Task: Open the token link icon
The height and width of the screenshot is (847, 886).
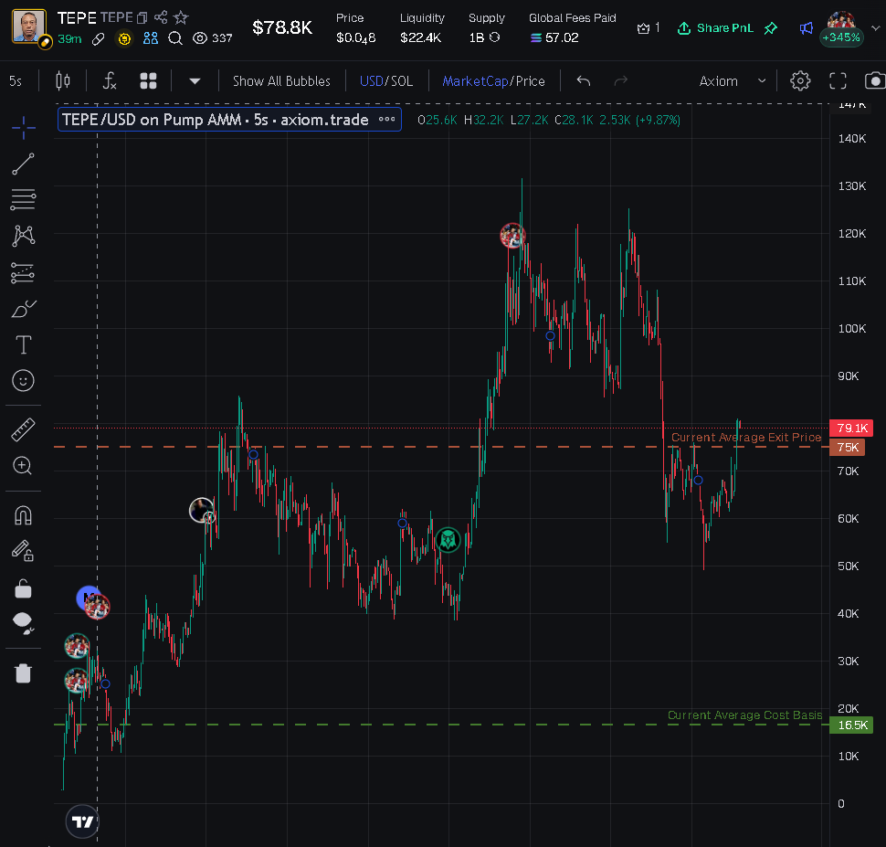Action: (98, 39)
